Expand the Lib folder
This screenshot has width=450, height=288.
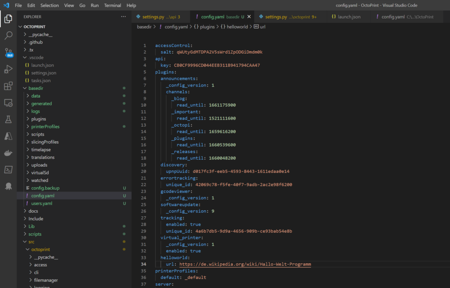[x=32, y=226]
